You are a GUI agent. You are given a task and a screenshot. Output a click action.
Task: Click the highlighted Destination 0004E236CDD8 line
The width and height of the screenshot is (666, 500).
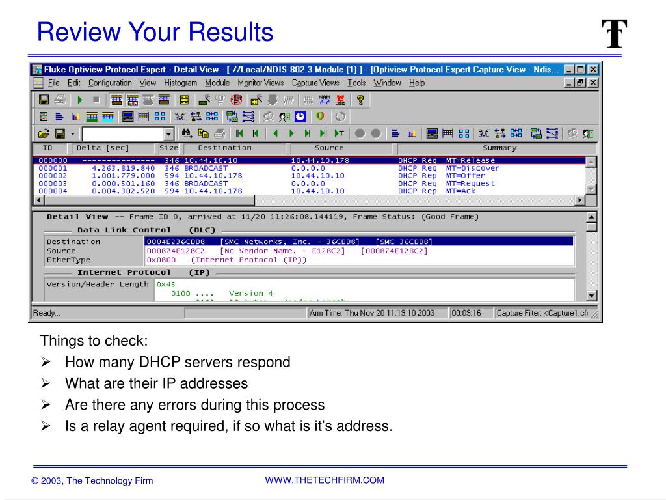pyautogui.click(x=359, y=242)
